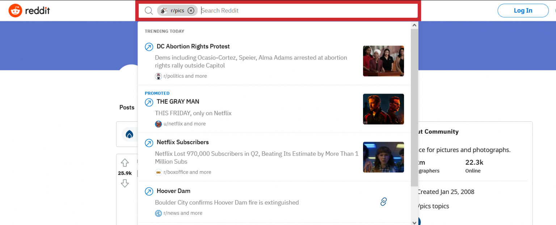Click the r/politics community avatar
556x225 pixels.
(x=158, y=76)
